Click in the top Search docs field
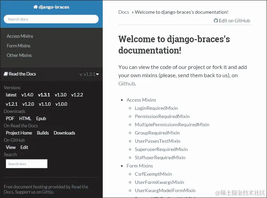The width and height of the screenshot is (267, 198). (x=51, y=19)
